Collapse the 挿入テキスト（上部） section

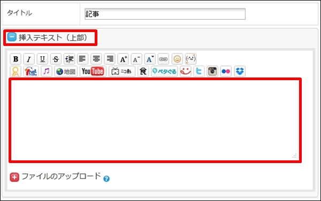pos(12,37)
